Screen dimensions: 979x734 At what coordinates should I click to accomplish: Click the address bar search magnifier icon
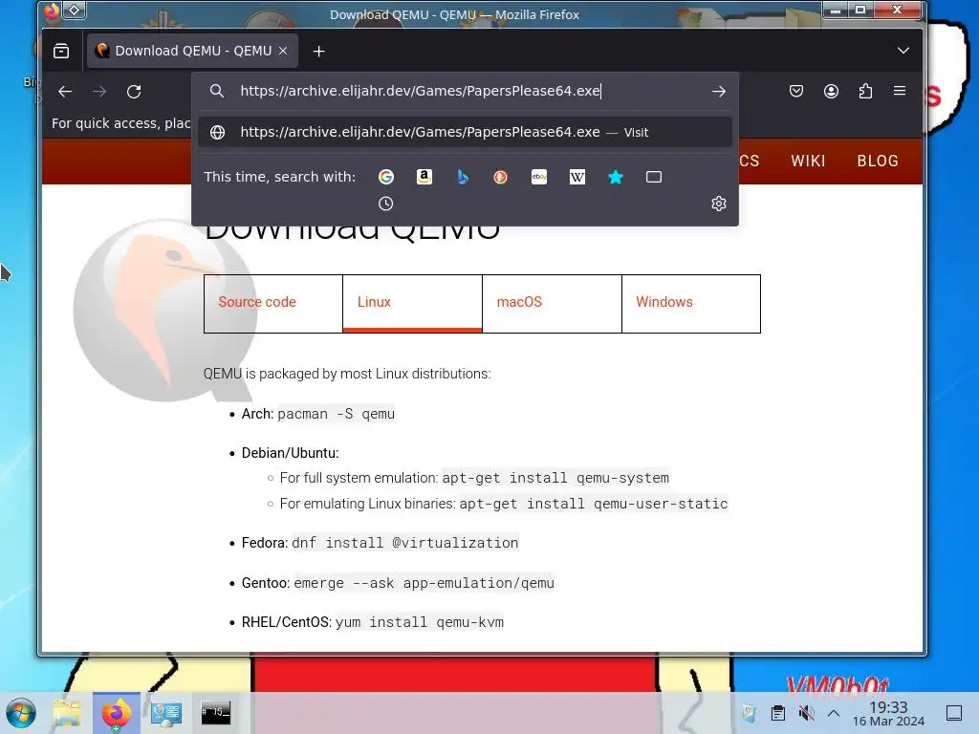click(x=217, y=91)
